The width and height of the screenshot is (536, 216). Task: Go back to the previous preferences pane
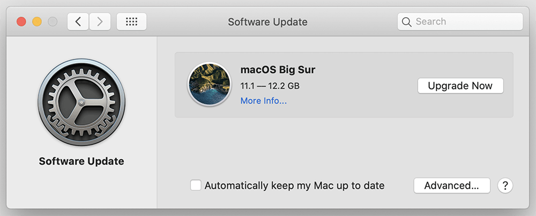tap(78, 21)
